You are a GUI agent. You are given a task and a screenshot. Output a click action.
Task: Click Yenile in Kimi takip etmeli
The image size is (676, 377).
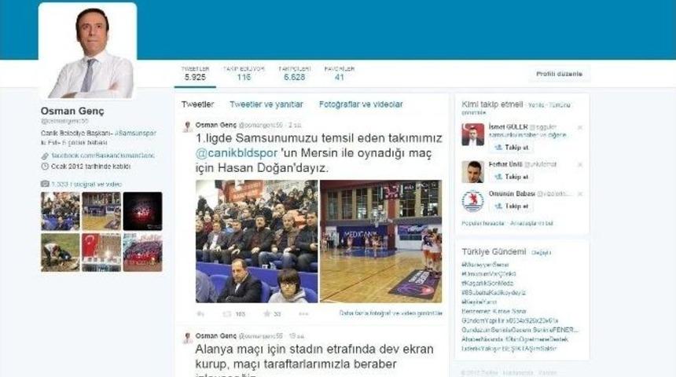(x=536, y=105)
